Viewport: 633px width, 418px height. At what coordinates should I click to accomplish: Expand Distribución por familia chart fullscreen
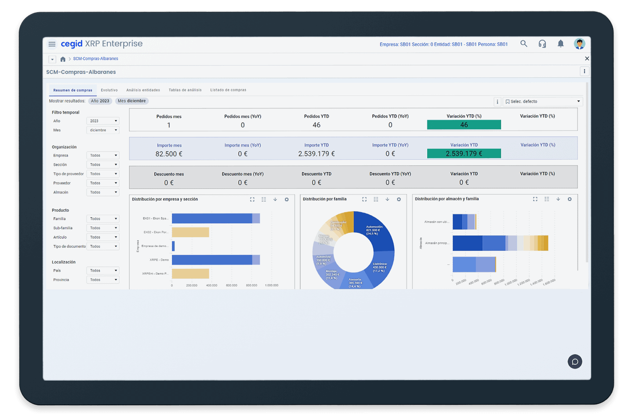[364, 199]
